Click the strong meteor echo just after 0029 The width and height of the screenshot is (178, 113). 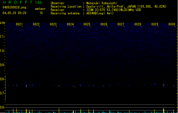[164, 85]
